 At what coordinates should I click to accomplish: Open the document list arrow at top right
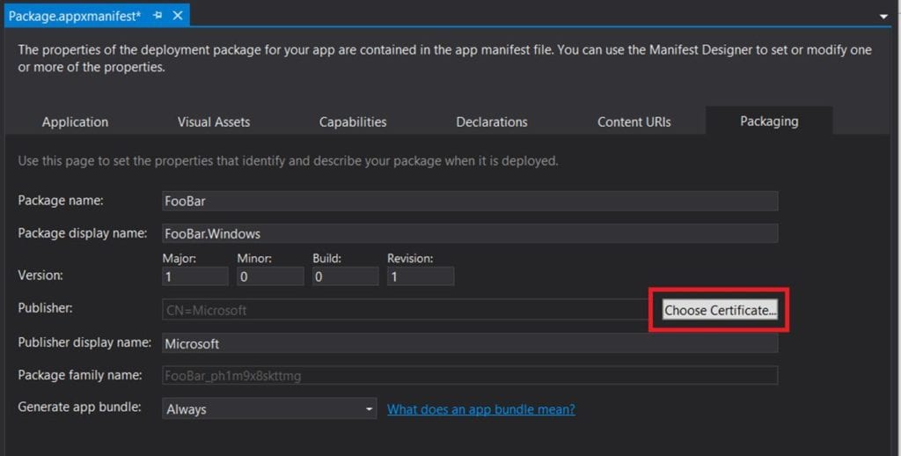(x=883, y=17)
